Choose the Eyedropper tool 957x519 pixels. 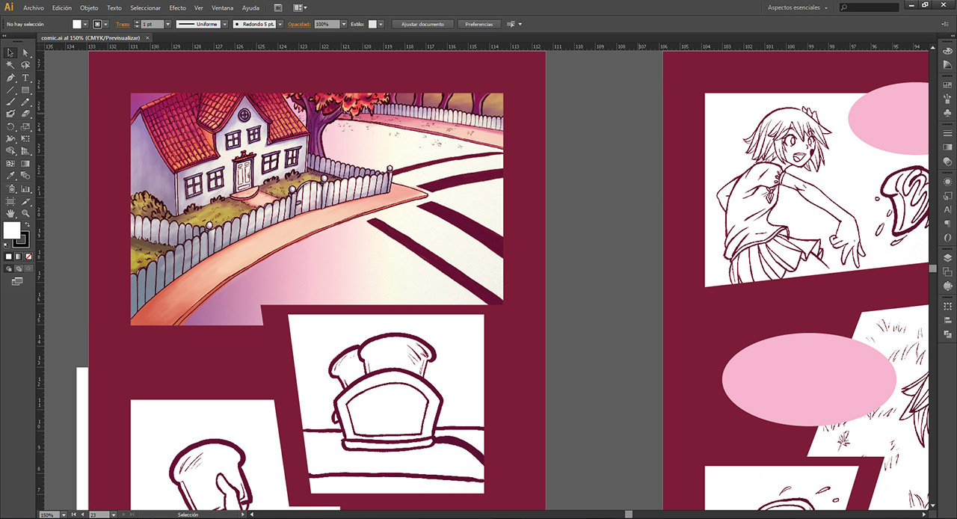(x=10, y=176)
